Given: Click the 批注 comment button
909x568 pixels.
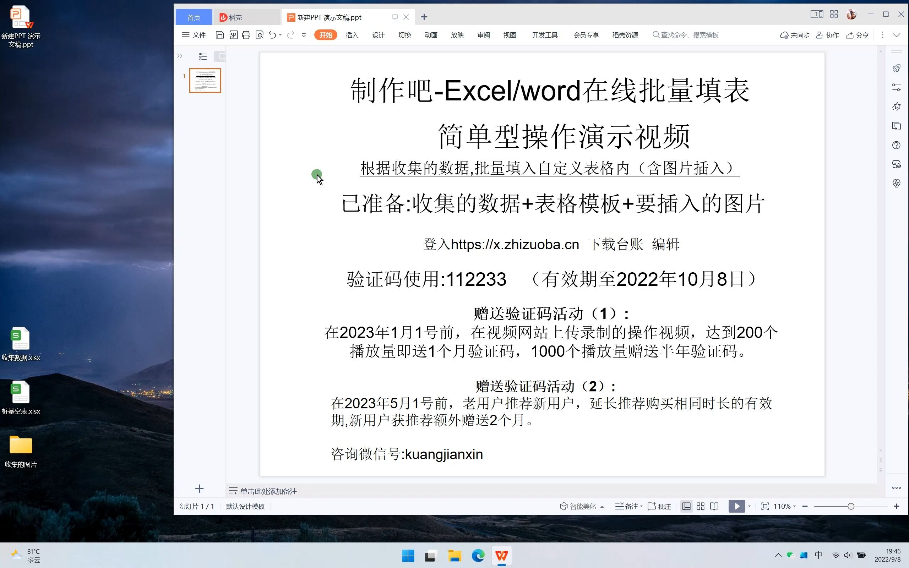Looking at the screenshot, I should 660,506.
